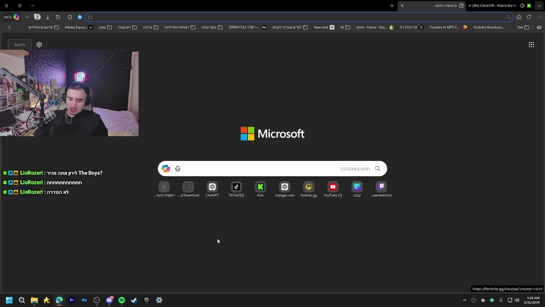Start voice search with microphone icon

(178, 168)
